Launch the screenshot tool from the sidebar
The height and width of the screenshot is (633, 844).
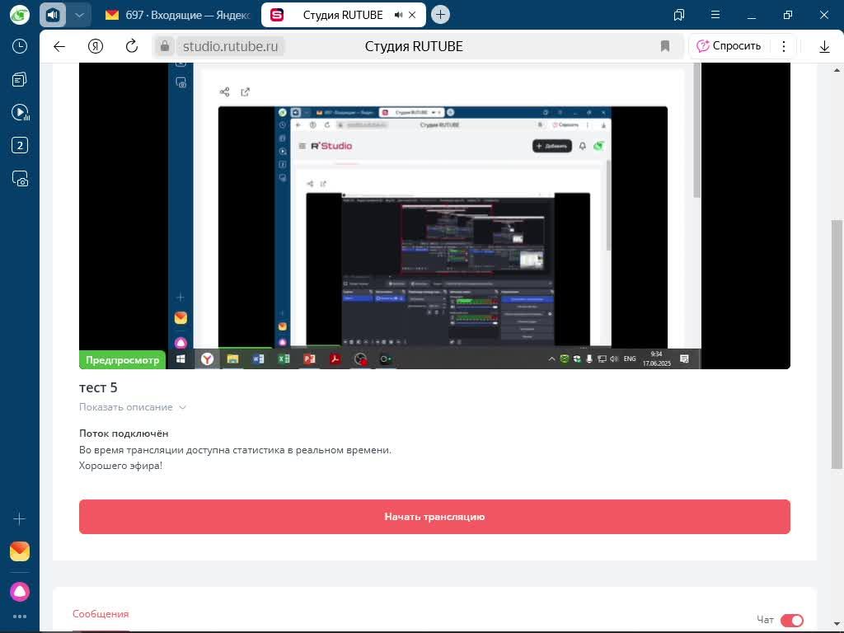20,179
